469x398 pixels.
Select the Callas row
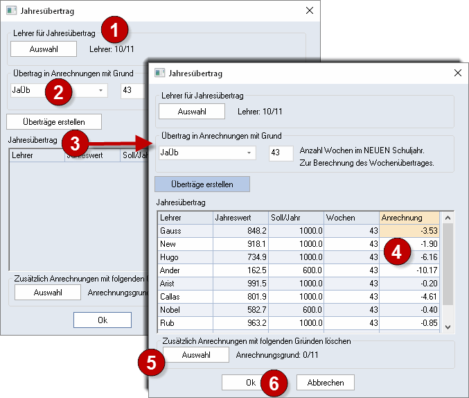click(299, 297)
